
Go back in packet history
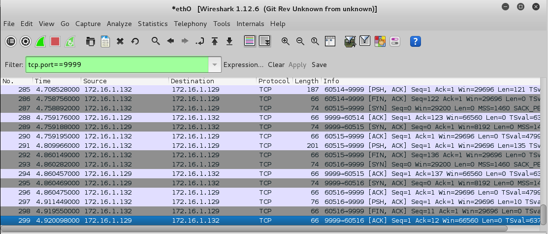(170, 41)
